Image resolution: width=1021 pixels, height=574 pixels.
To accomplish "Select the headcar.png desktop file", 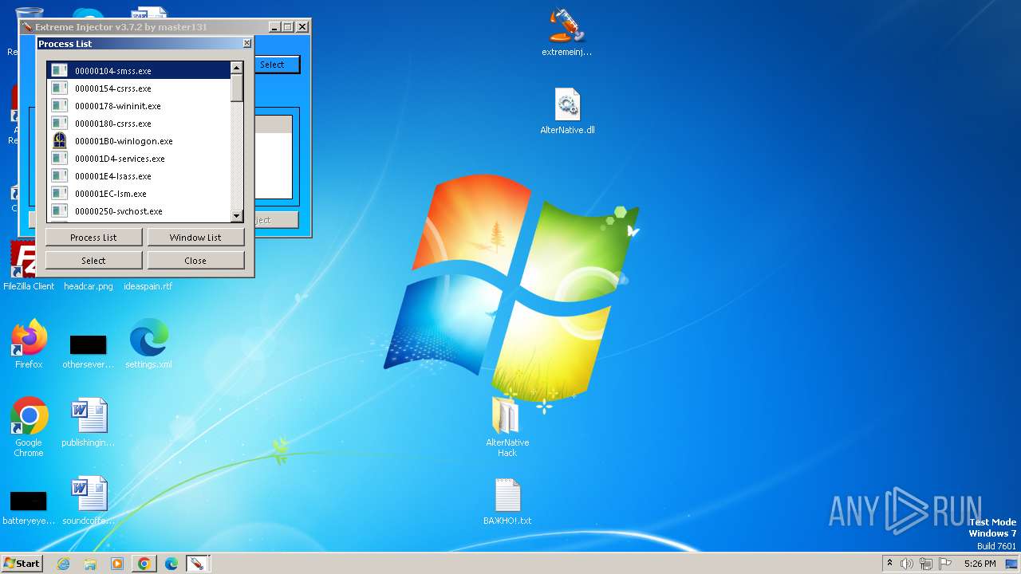I will pyautogui.click(x=88, y=286).
